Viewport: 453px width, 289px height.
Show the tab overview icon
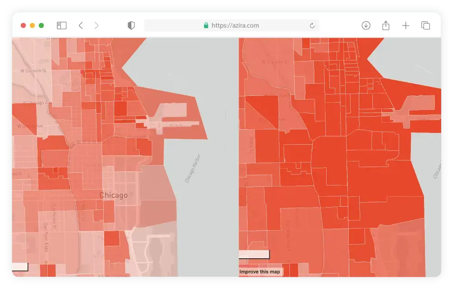coord(425,26)
